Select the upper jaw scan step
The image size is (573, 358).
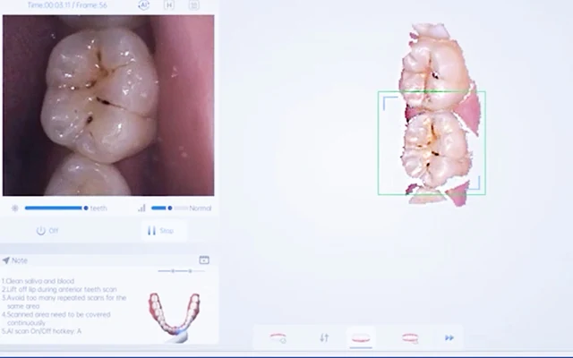coord(278,338)
